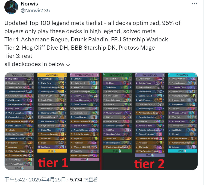Click the green 6560 dust bar
The image size is (205, 185).
coord(117,151)
